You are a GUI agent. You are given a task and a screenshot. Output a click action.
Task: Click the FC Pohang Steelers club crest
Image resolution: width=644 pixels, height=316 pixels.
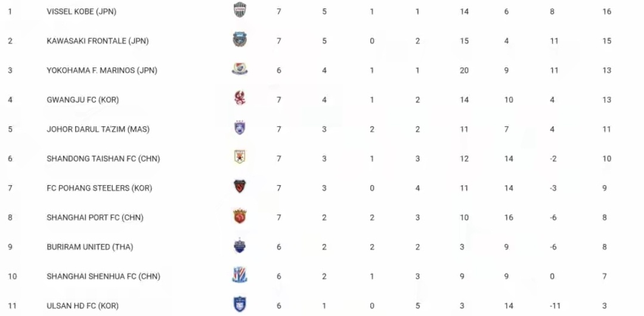pyautogui.click(x=240, y=187)
